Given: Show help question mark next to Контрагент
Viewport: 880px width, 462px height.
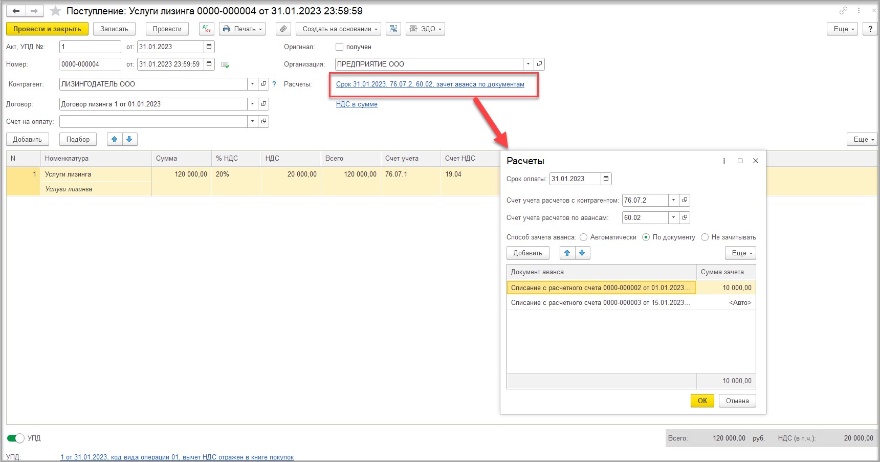Looking at the screenshot, I should click(x=274, y=84).
